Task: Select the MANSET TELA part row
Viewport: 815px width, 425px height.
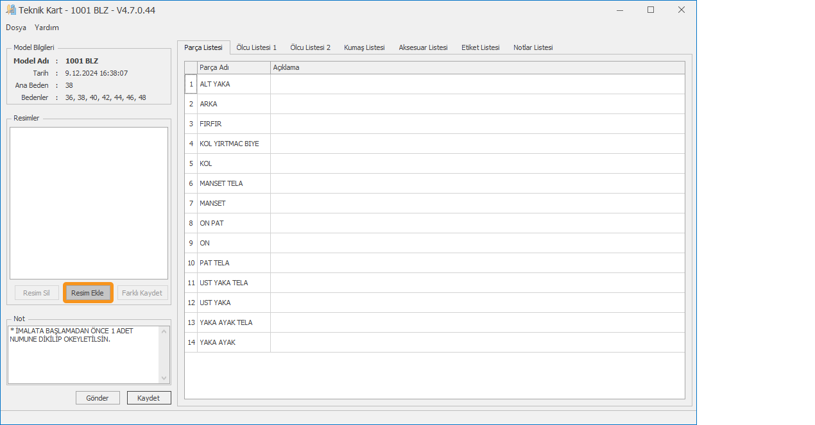Action: pyautogui.click(x=233, y=183)
